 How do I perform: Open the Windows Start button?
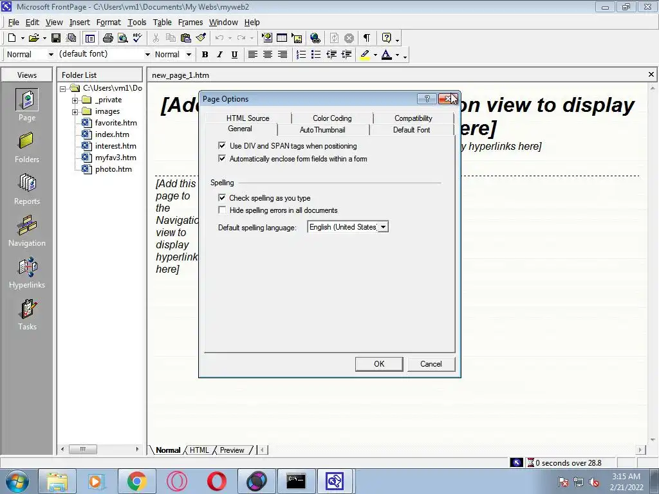pos(17,481)
